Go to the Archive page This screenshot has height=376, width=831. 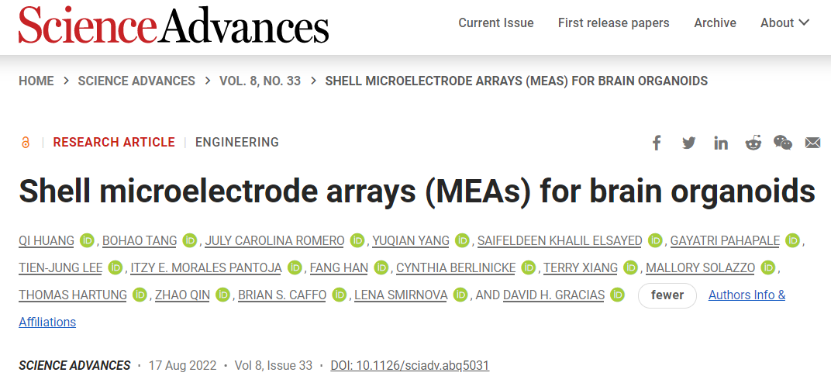715,22
